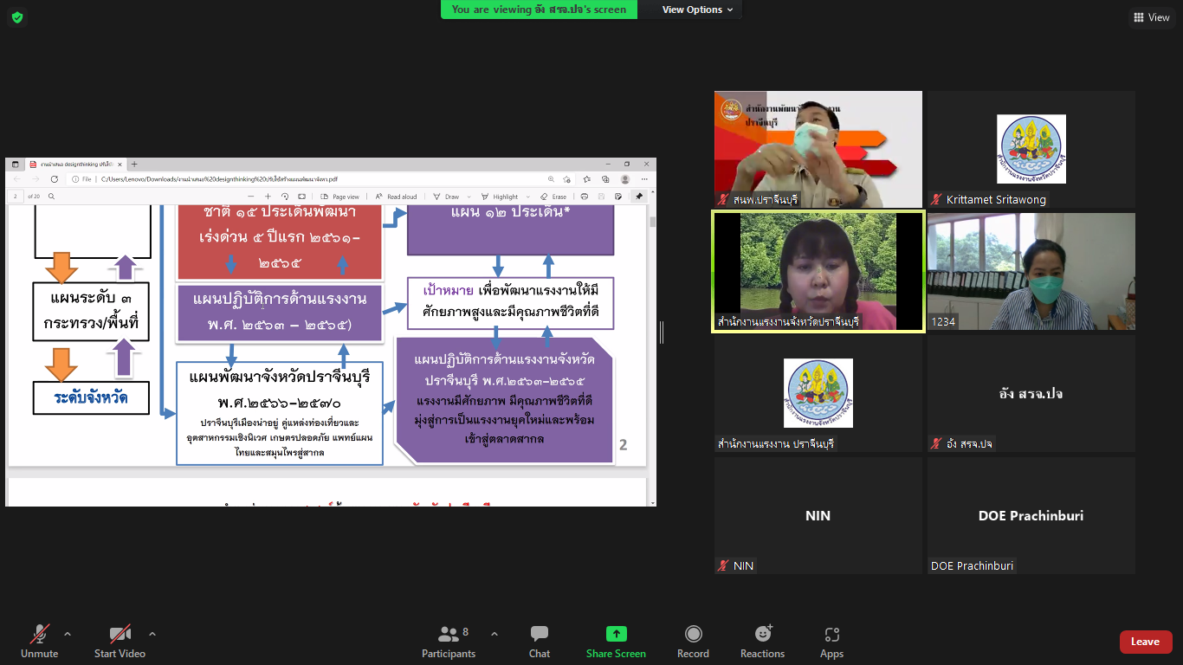Click the green encryption shield icon
This screenshot has height=665, width=1183.
[17, 17]
